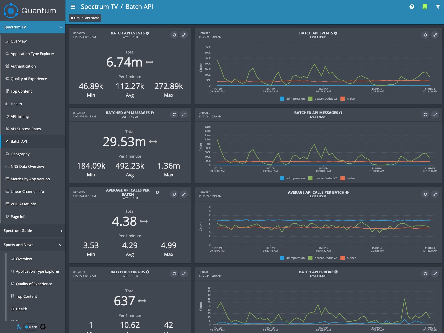
Task: Go to the API Timing page
Action: coord(33,116)
